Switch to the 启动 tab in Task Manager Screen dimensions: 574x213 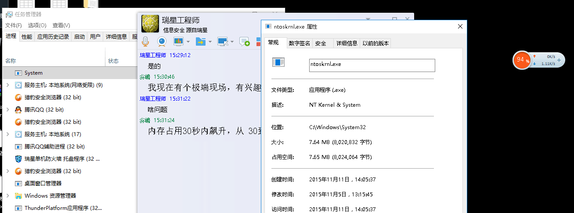tap(79, 37)
